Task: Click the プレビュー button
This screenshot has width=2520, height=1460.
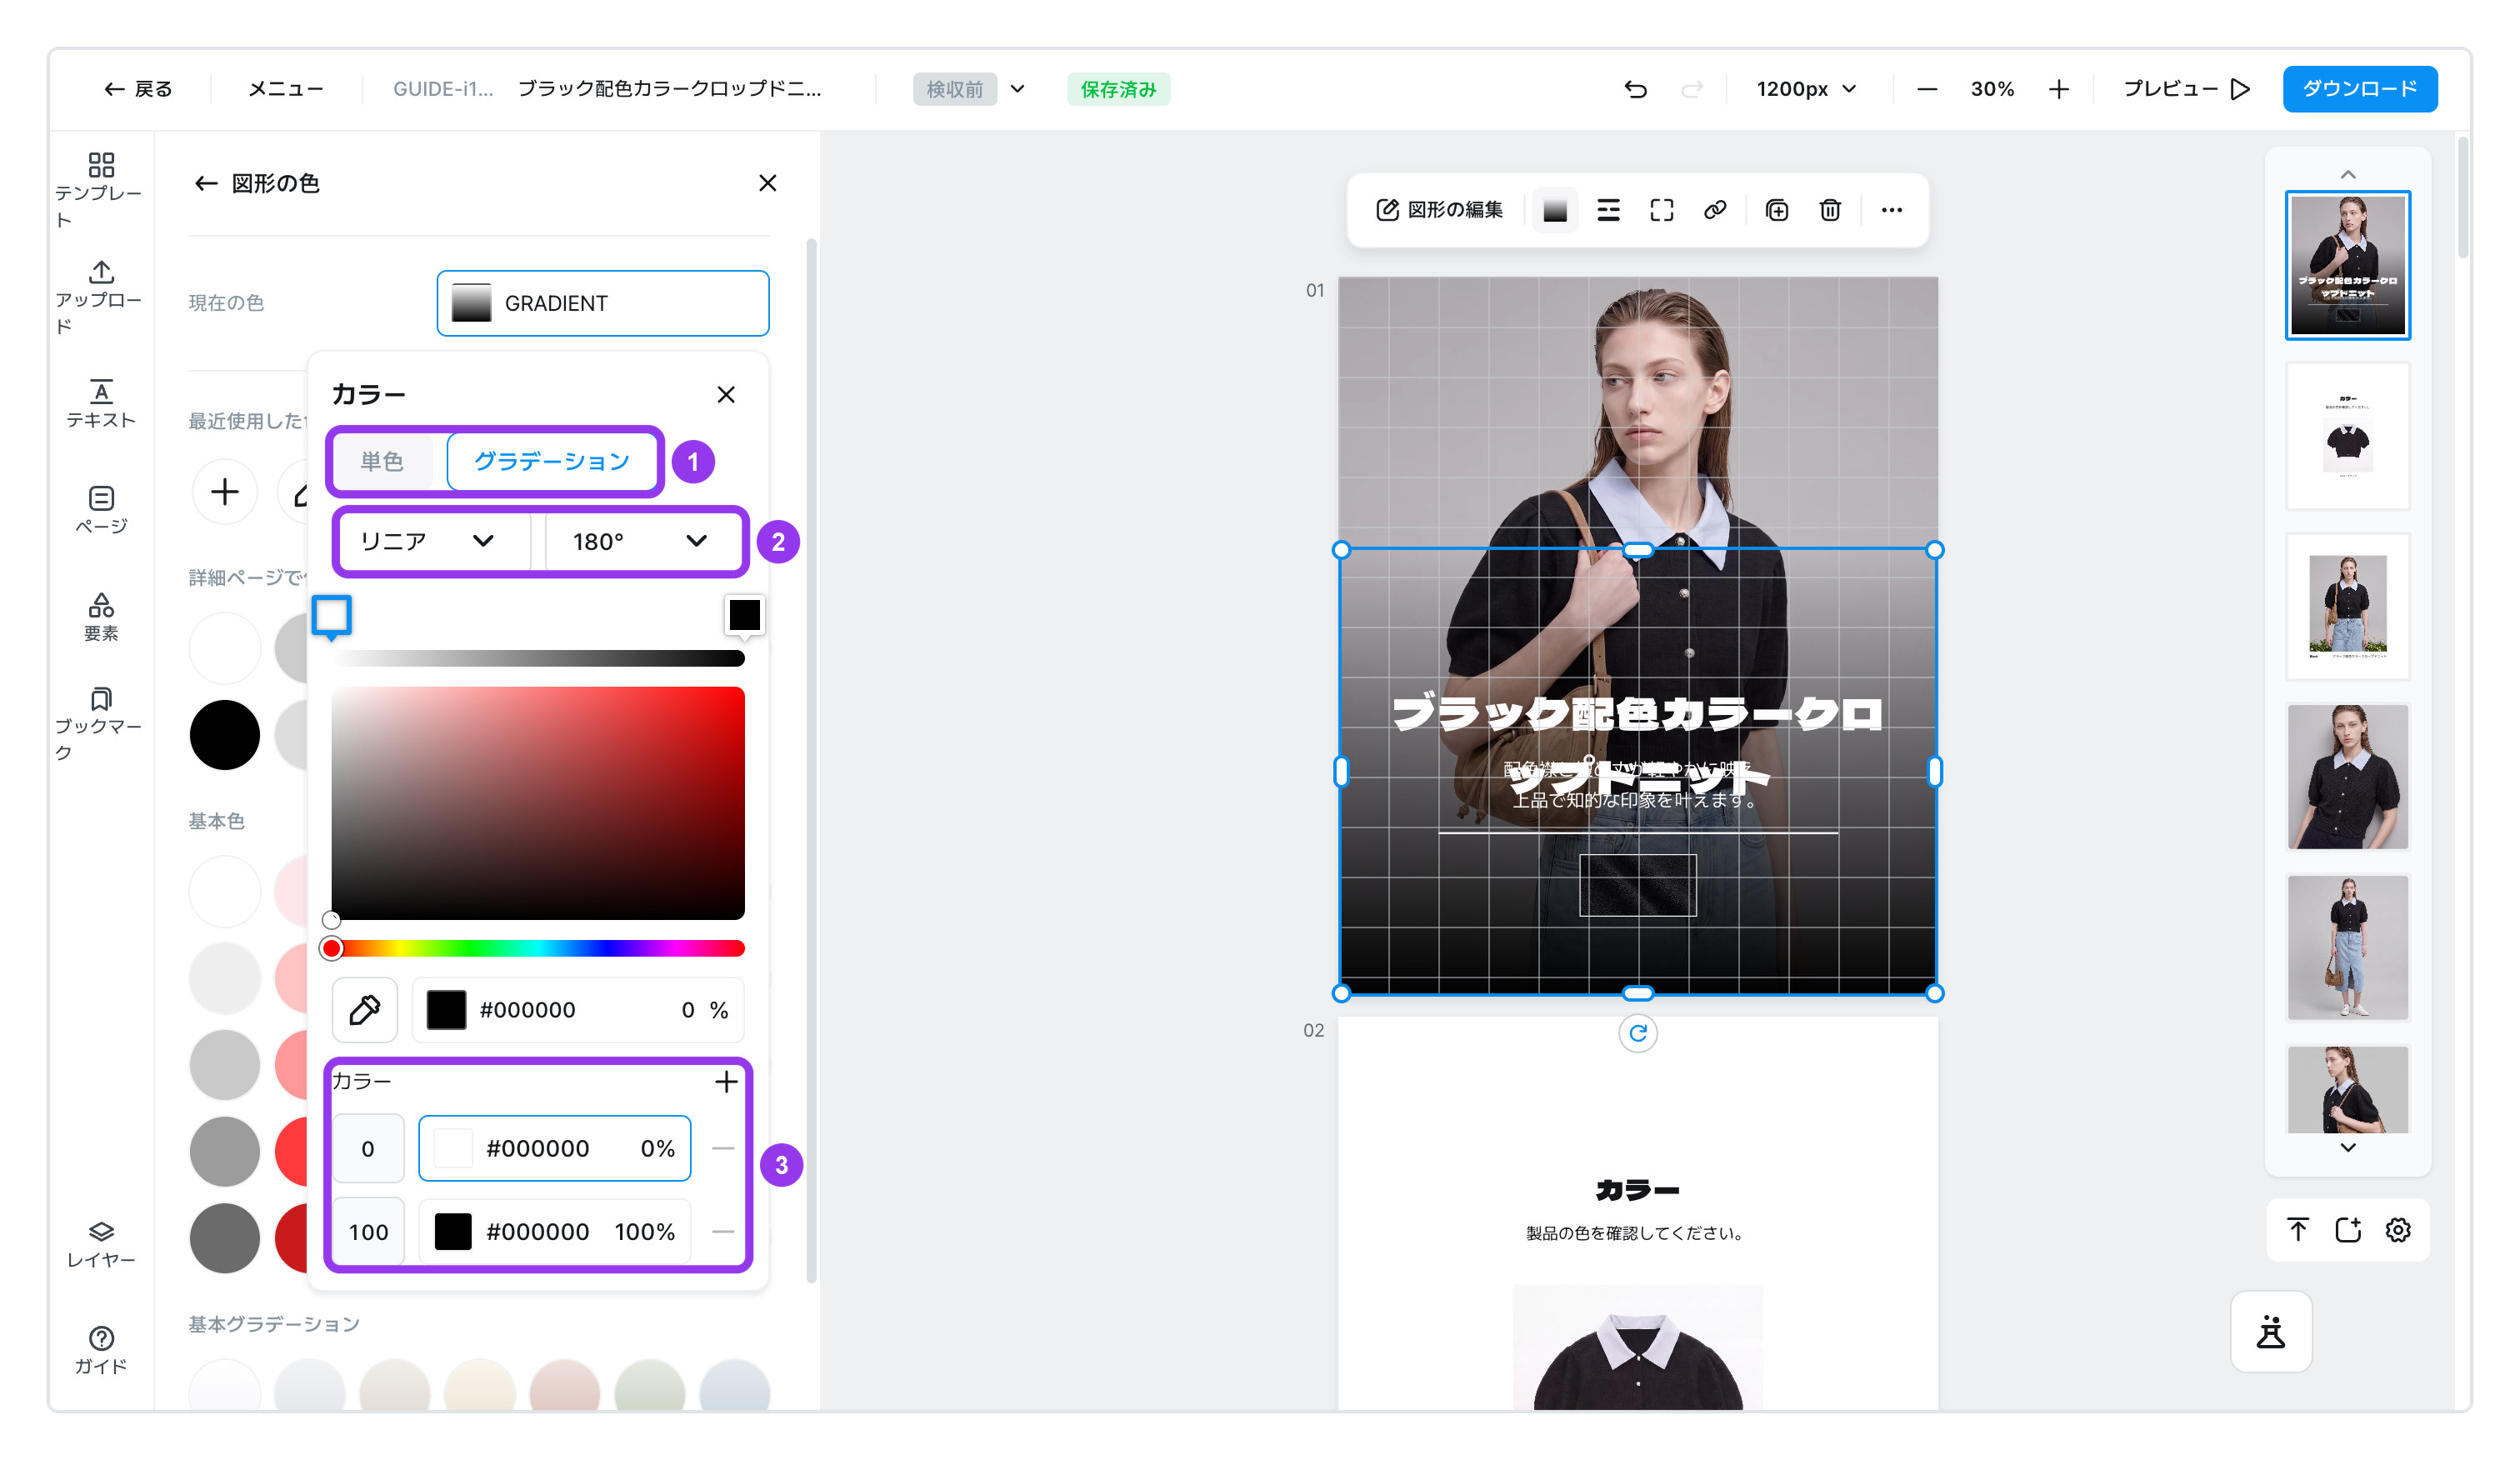Action: click(2187, 89)
